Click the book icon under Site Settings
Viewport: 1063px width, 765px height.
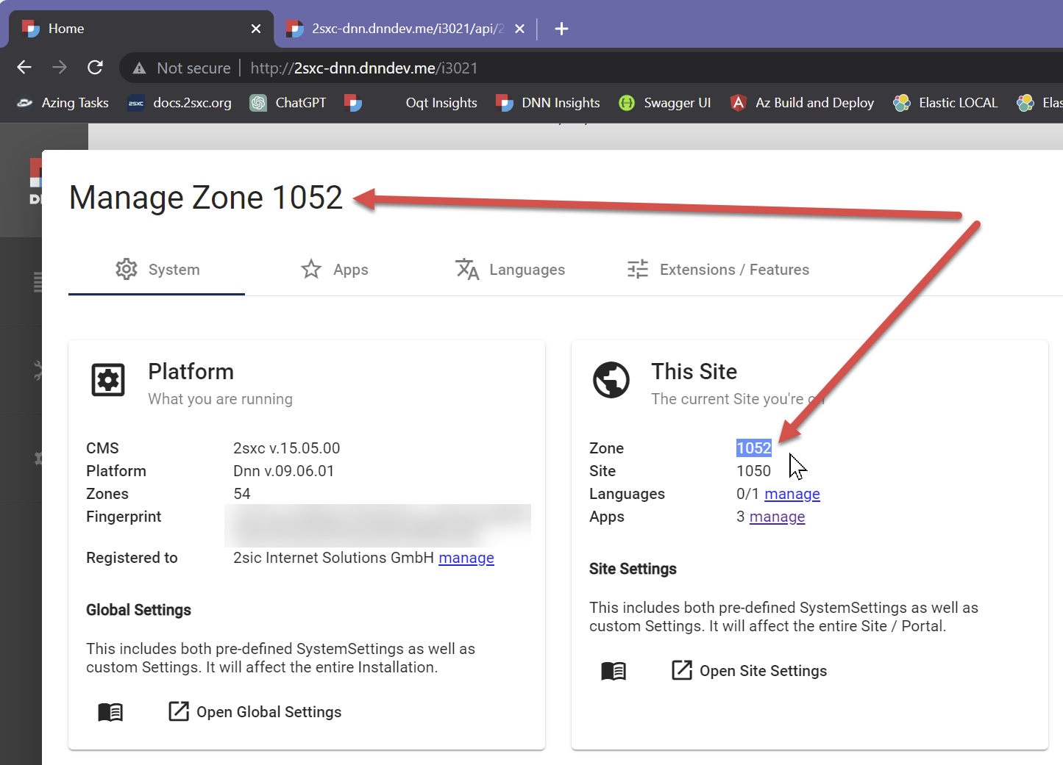611,670
